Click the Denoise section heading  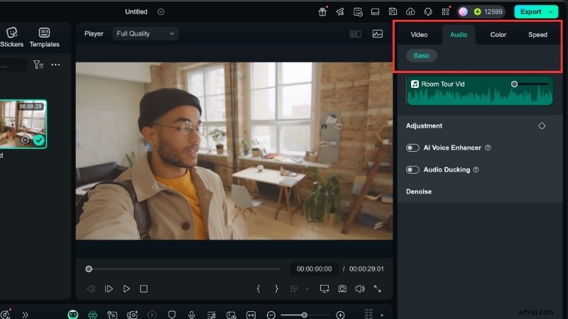[419, 191]
